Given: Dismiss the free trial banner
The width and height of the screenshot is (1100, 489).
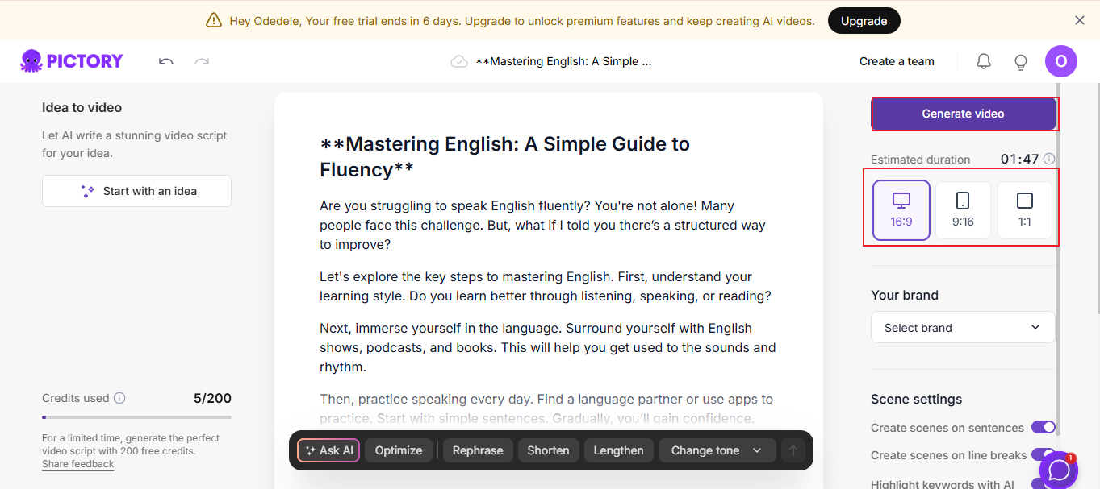Looking at the screenshot, I should click(1080, 20).
